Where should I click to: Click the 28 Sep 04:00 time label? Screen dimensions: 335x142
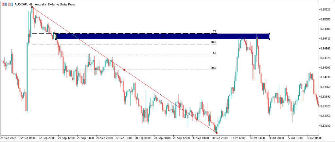[x=143, y=138]
